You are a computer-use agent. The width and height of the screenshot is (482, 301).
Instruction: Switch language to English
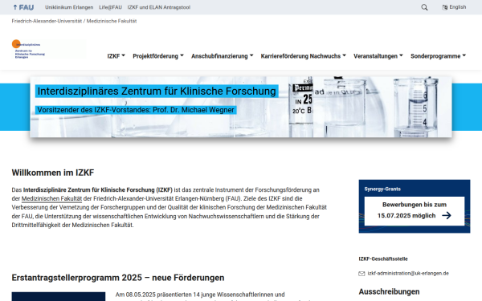457,7
